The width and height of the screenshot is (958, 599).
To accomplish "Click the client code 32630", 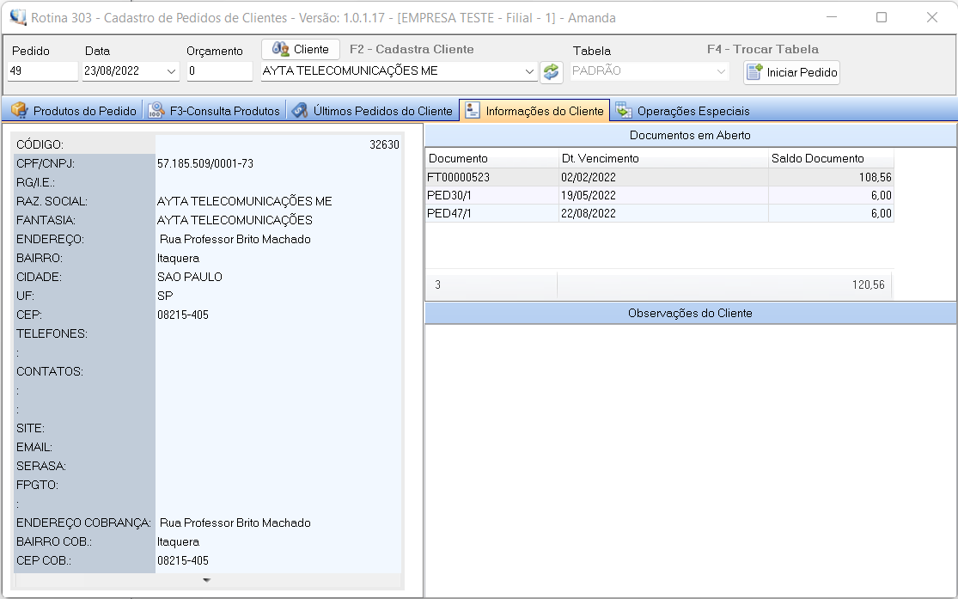I will click(384, 144).
